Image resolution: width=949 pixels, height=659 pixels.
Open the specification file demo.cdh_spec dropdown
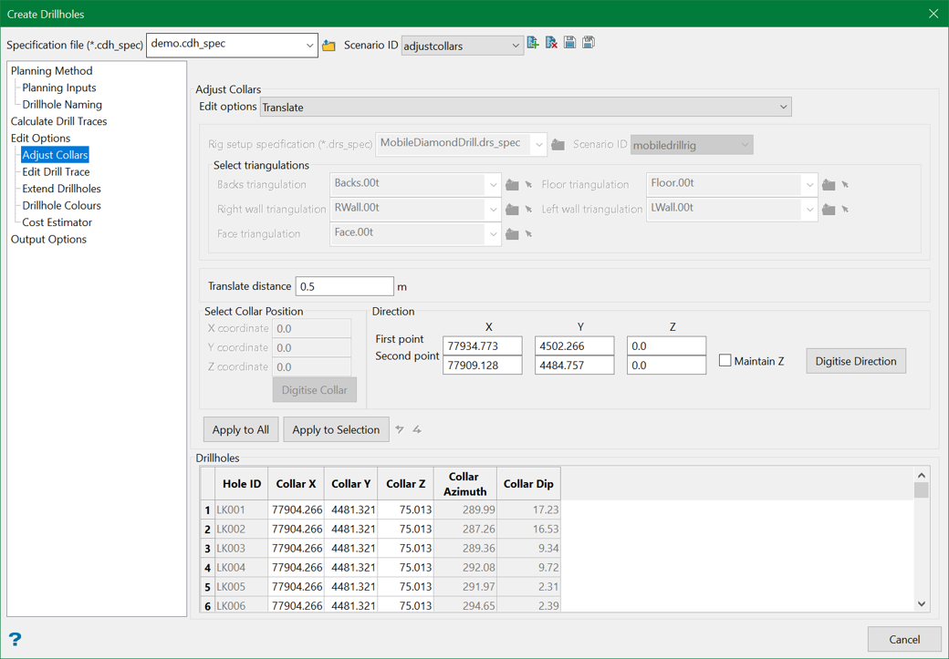232,45
